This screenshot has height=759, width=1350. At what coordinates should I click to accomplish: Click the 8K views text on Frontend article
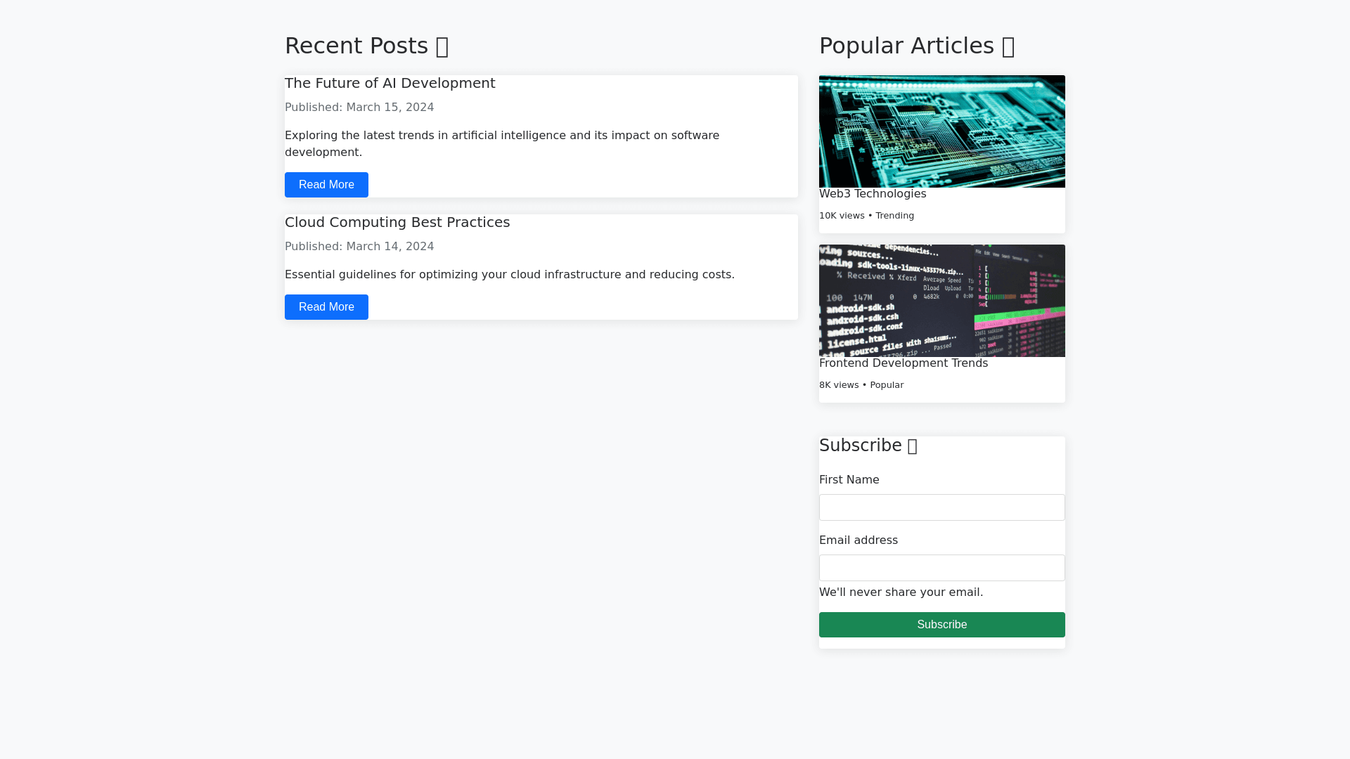(x=838, y=385)
